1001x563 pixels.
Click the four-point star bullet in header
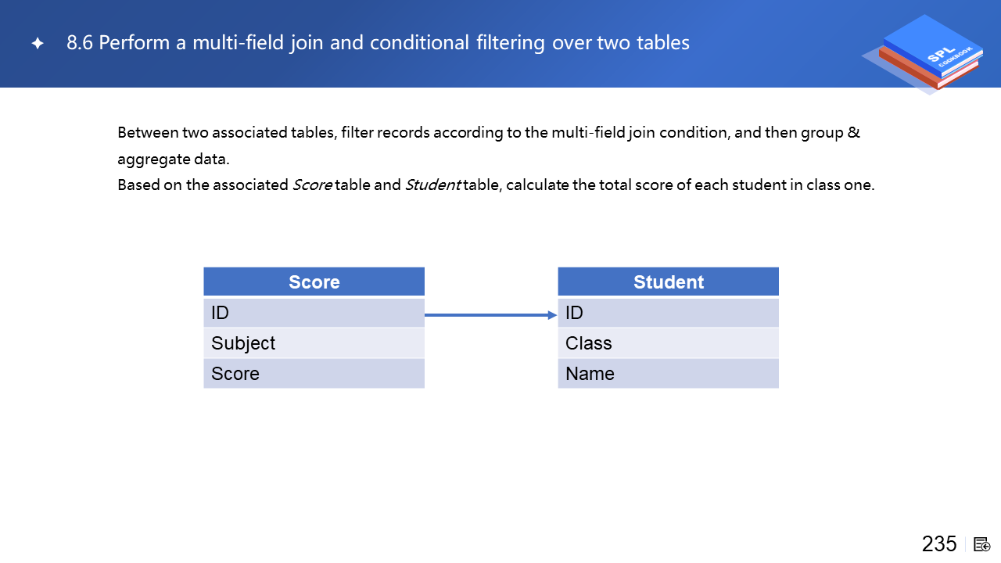tap(37, 44)
